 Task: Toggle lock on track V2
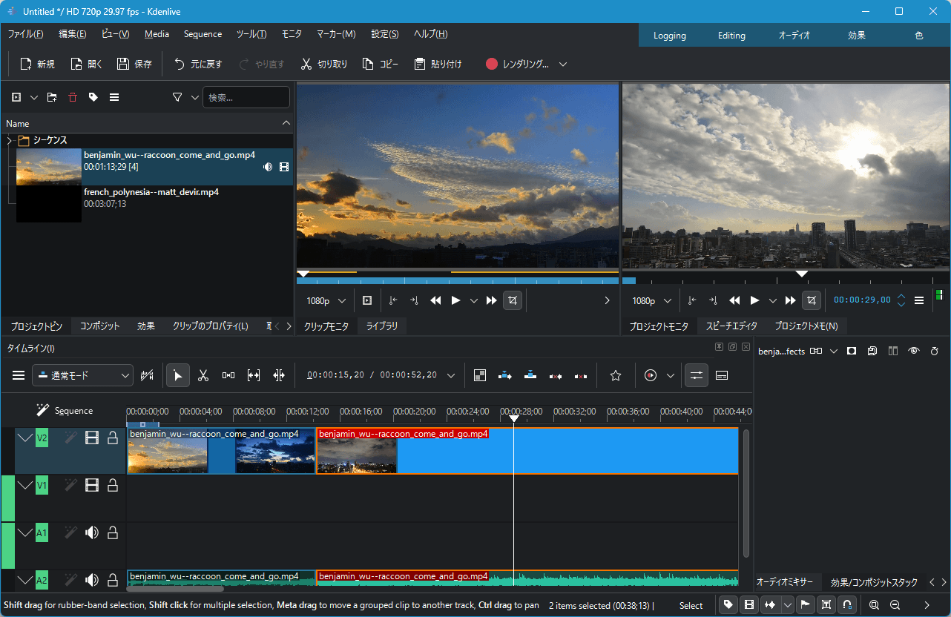(113, 438)
